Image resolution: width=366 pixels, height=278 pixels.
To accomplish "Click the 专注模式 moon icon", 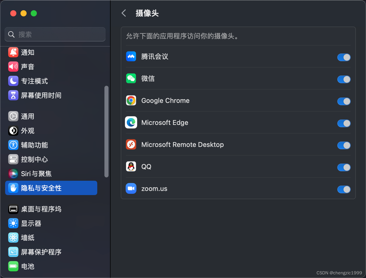I will coord(13,81).
